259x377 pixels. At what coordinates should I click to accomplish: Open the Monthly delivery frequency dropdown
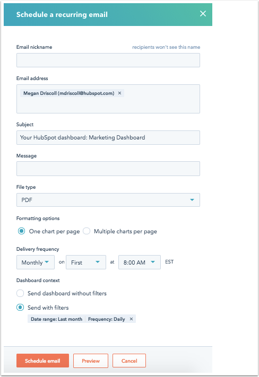click(36, 262)
